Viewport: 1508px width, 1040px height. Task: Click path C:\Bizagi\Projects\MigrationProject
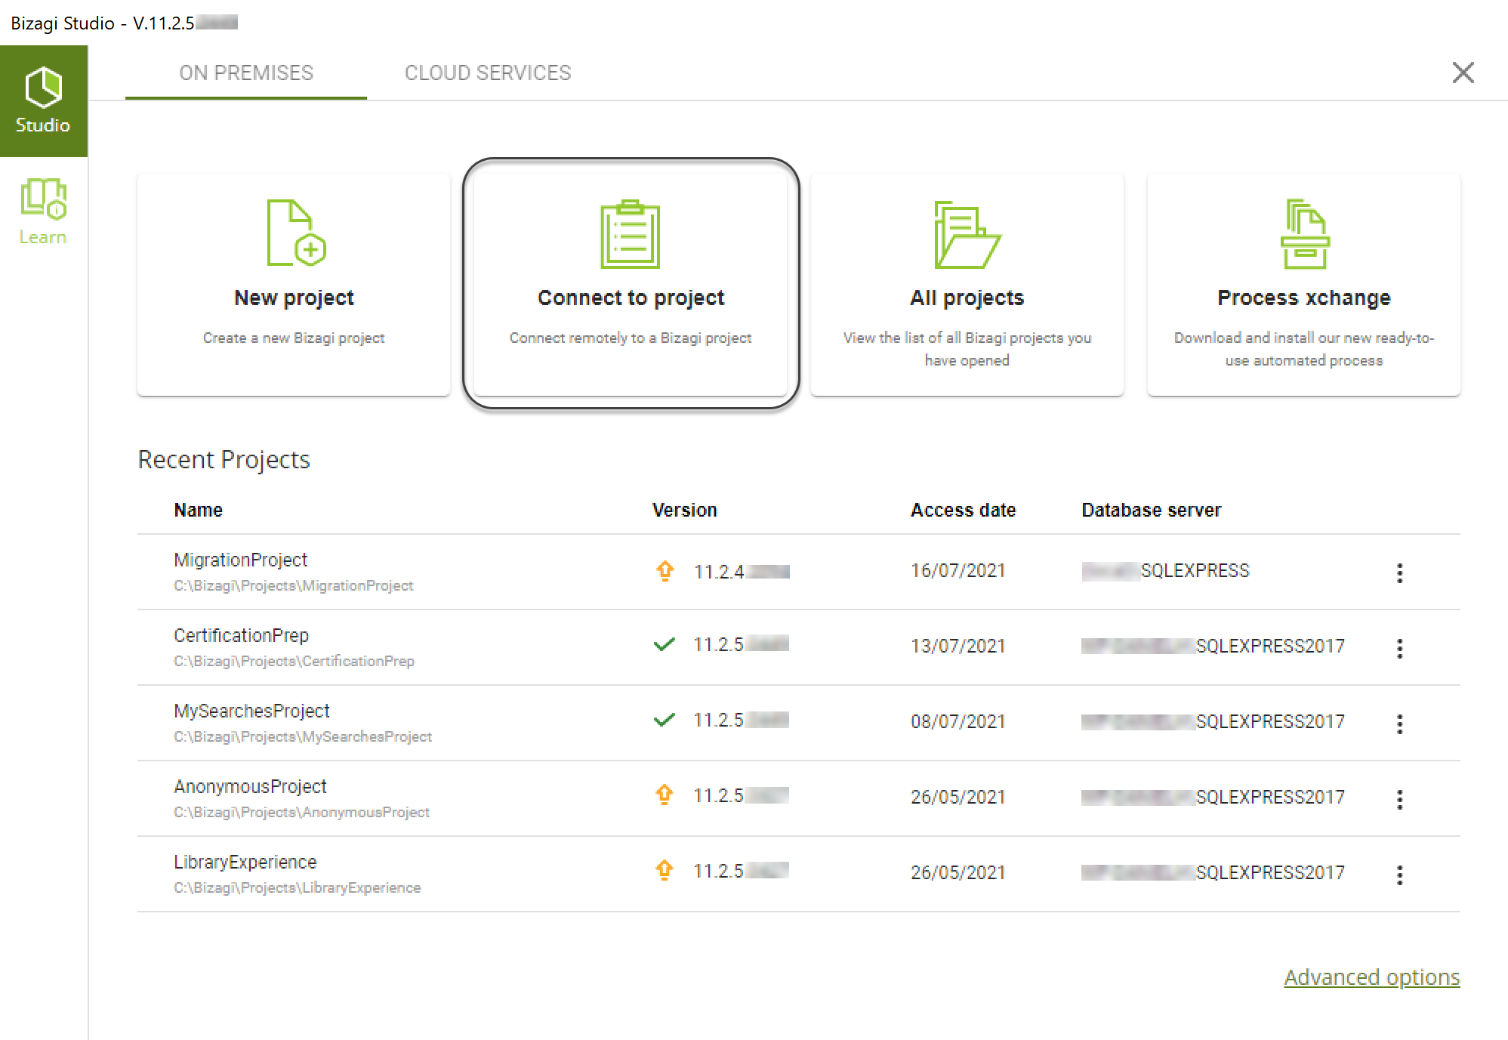(293, 585)
